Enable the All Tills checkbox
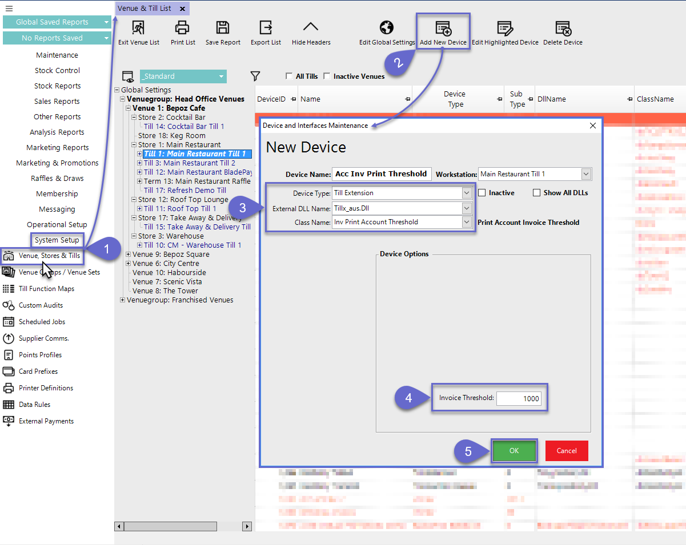 pyautogui.click(x=289, y=76)
